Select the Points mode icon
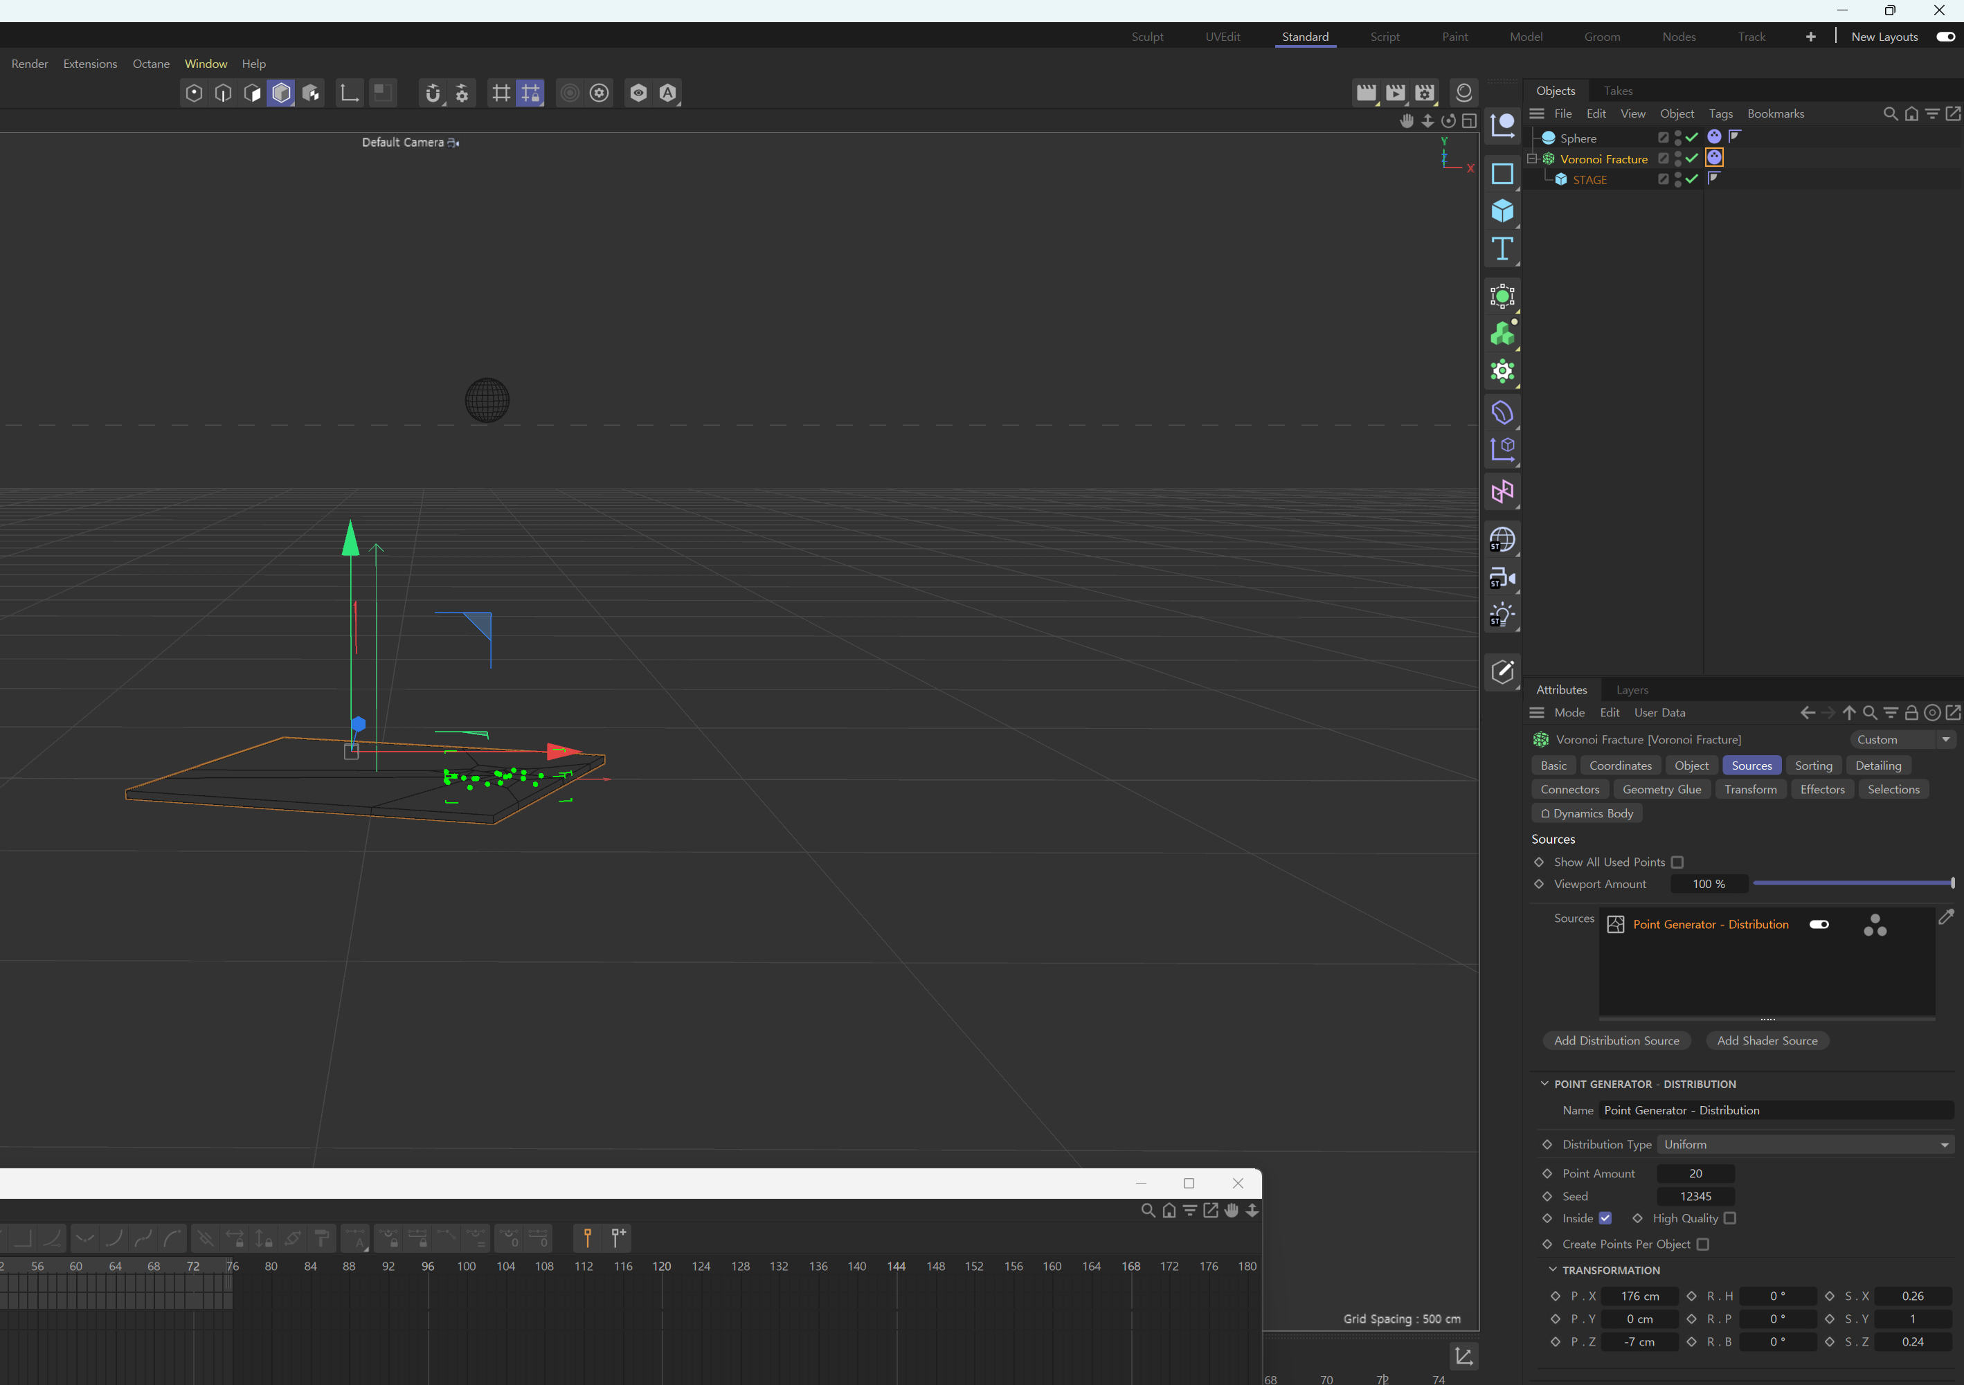This screenshot has height=1385, width=1964. (194, 93)
